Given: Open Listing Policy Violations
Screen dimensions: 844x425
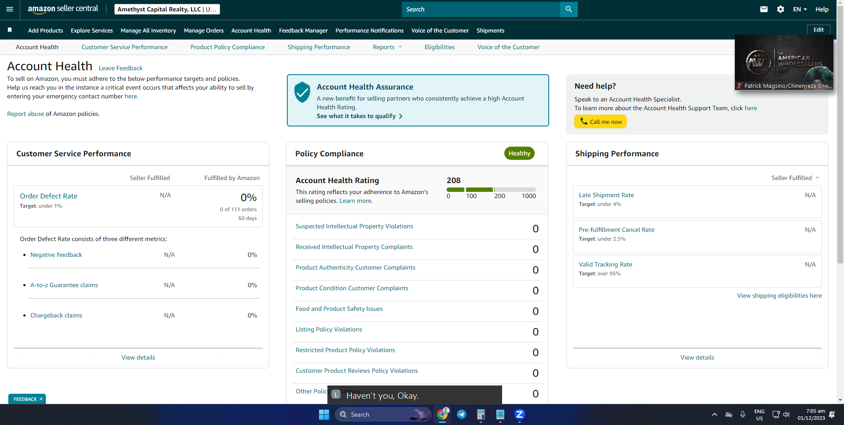Looking at the screenshot, I should pos(329,329).
